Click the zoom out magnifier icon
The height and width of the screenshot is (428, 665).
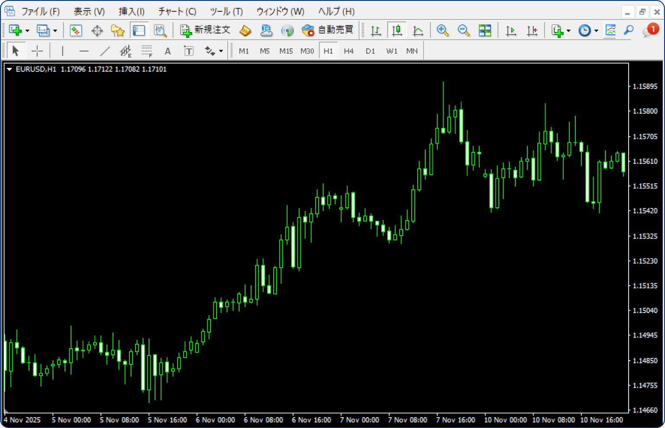464,30
